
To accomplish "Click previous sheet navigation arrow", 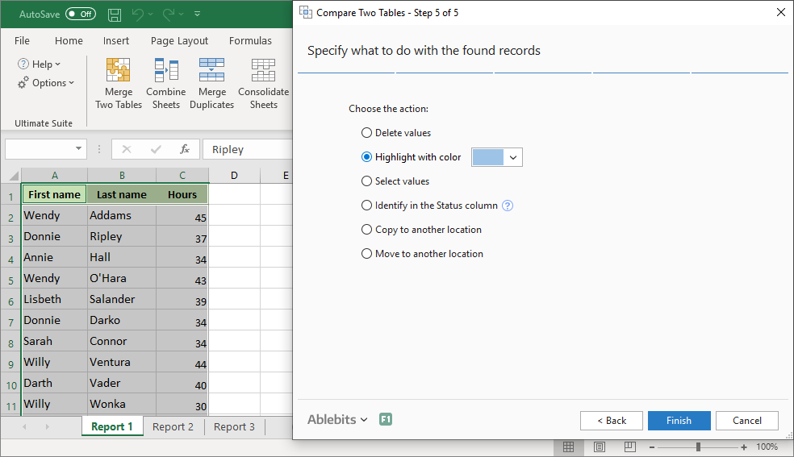I will pyautogui.click(x=24, y=426).
